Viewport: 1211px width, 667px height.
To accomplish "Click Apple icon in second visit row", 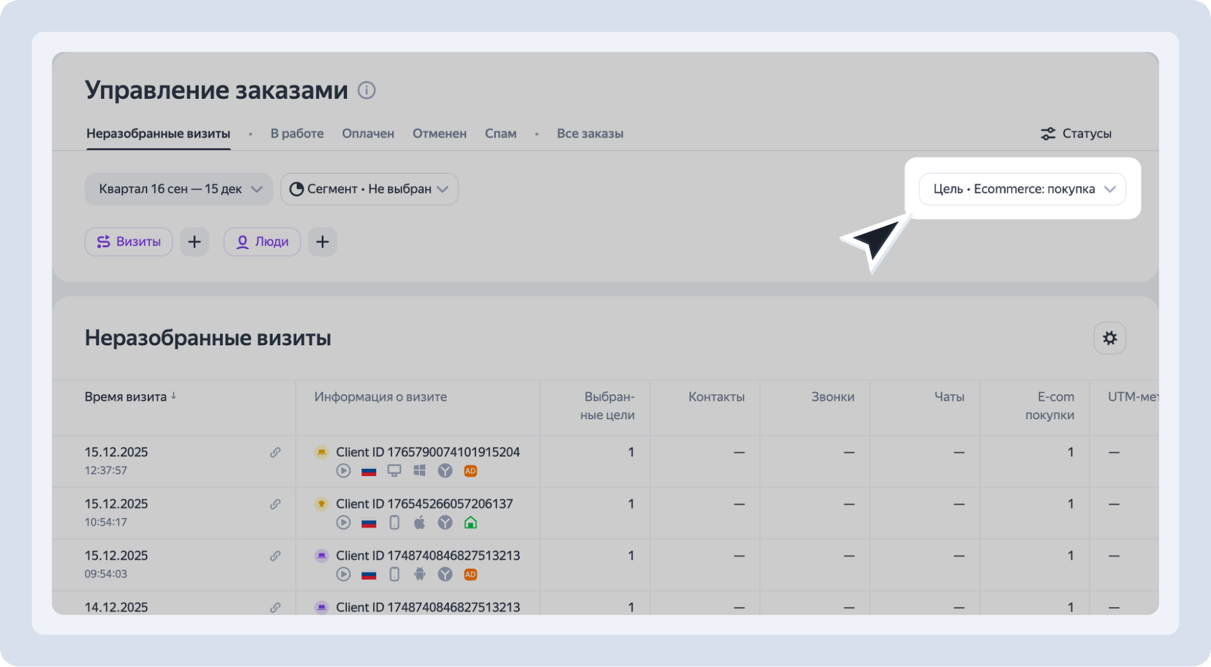I will pos(419,523).
